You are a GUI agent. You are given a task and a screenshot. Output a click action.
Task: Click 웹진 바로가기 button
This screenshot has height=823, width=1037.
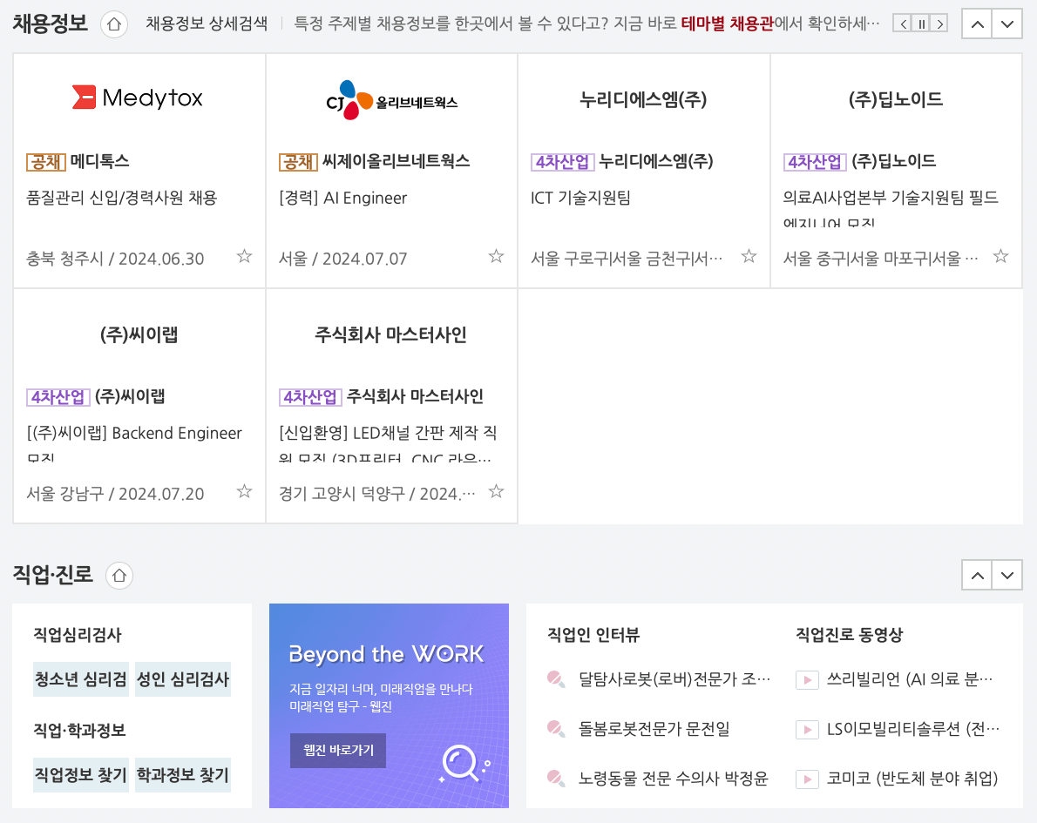click(x=338, y=751)
